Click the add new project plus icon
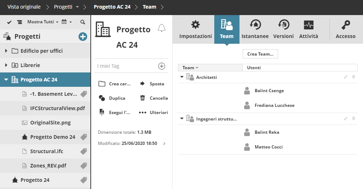This screenshot has height=189, width=363. tap(82, 37)
